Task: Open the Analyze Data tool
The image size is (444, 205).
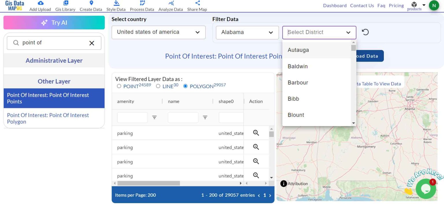Action: (x=170, y=6)
